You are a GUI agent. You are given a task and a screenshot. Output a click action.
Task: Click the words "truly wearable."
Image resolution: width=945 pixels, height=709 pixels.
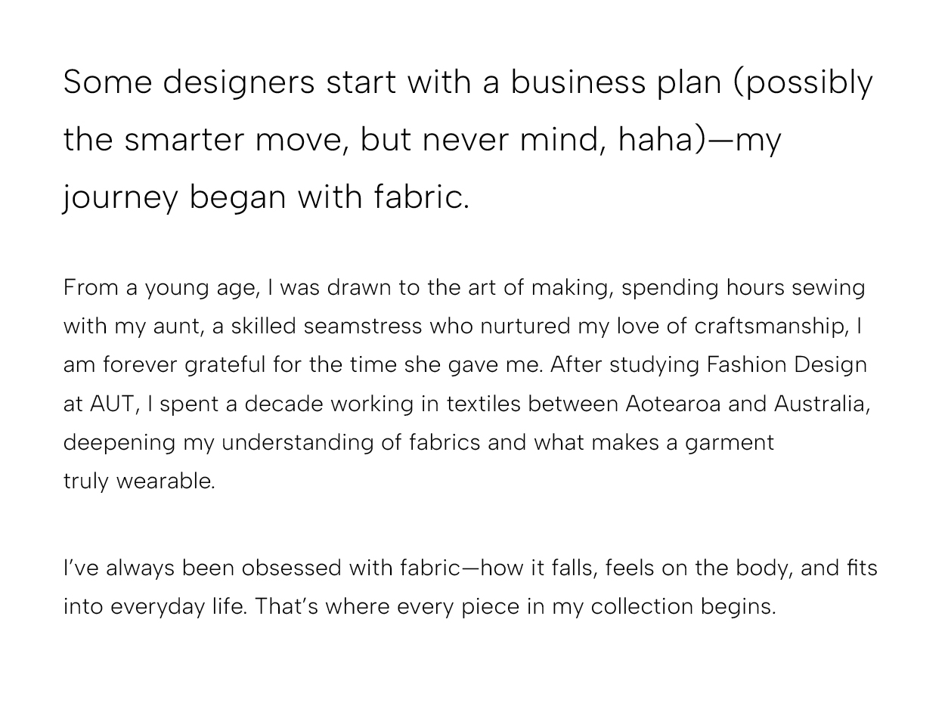click(x=139, y=481)
